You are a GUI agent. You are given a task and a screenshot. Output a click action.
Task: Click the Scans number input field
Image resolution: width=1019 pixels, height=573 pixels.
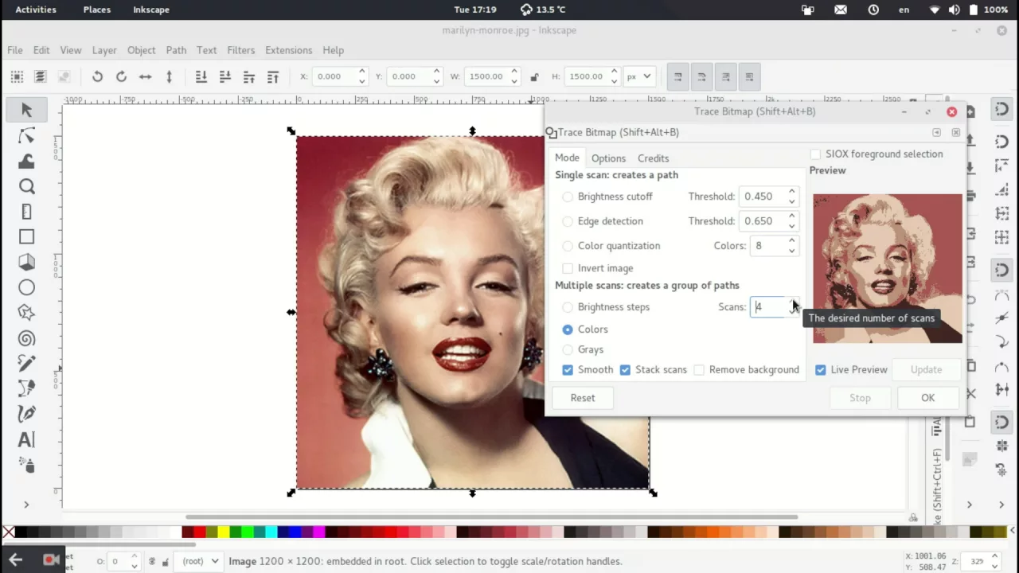pyautogui.click(x=768, y=307)
